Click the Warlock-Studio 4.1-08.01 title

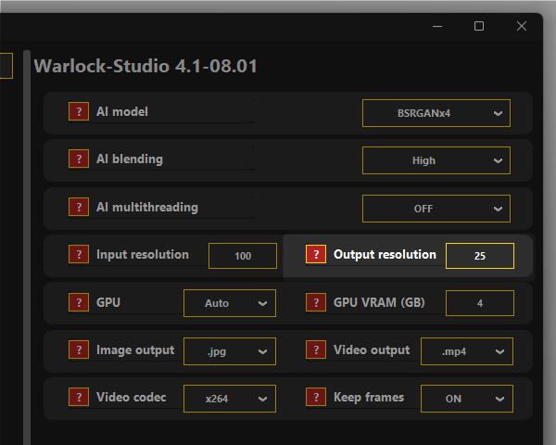click(x=145, y=67)
